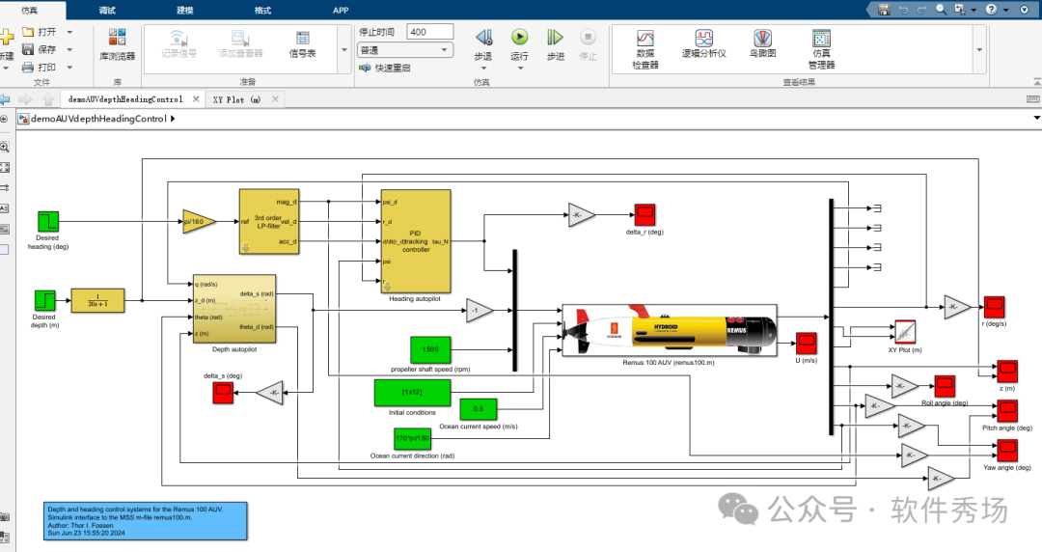The image size is (1042, 552).
Task: Expand the Prepare (准备) gallery dropdown
Action: (x=344, y=50)
